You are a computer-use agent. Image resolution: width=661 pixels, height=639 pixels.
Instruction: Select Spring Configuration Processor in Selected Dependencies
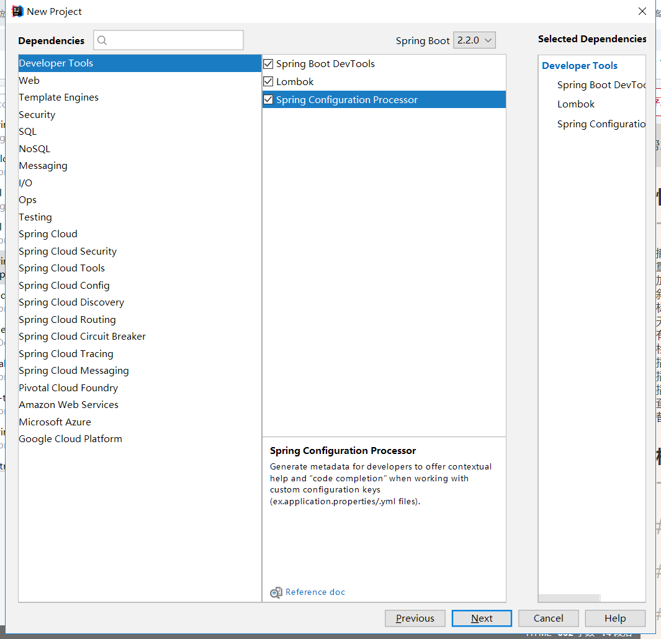pyautogui.click(x=601, y=124)
